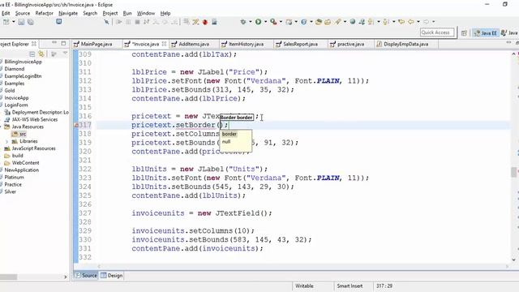Image resolution: width=519 pixels, height=292 pixels.
Task: Minimize the Project Explorer panel
Action: tap(54, 43)
